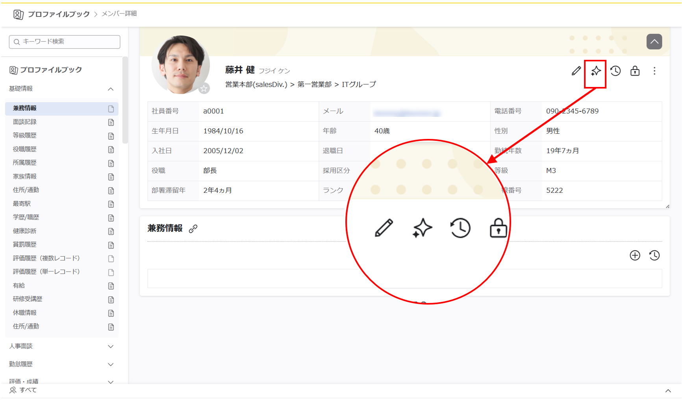Open 等級履歴 from the sidebar list
The width and height of the screenshot is (682, 412).
coord(25,135)
